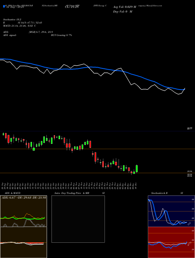The height and width of the screenshot is (258, 195).
Task: Click the blue SMA line end near the crossover
Action: coord(184,90)
